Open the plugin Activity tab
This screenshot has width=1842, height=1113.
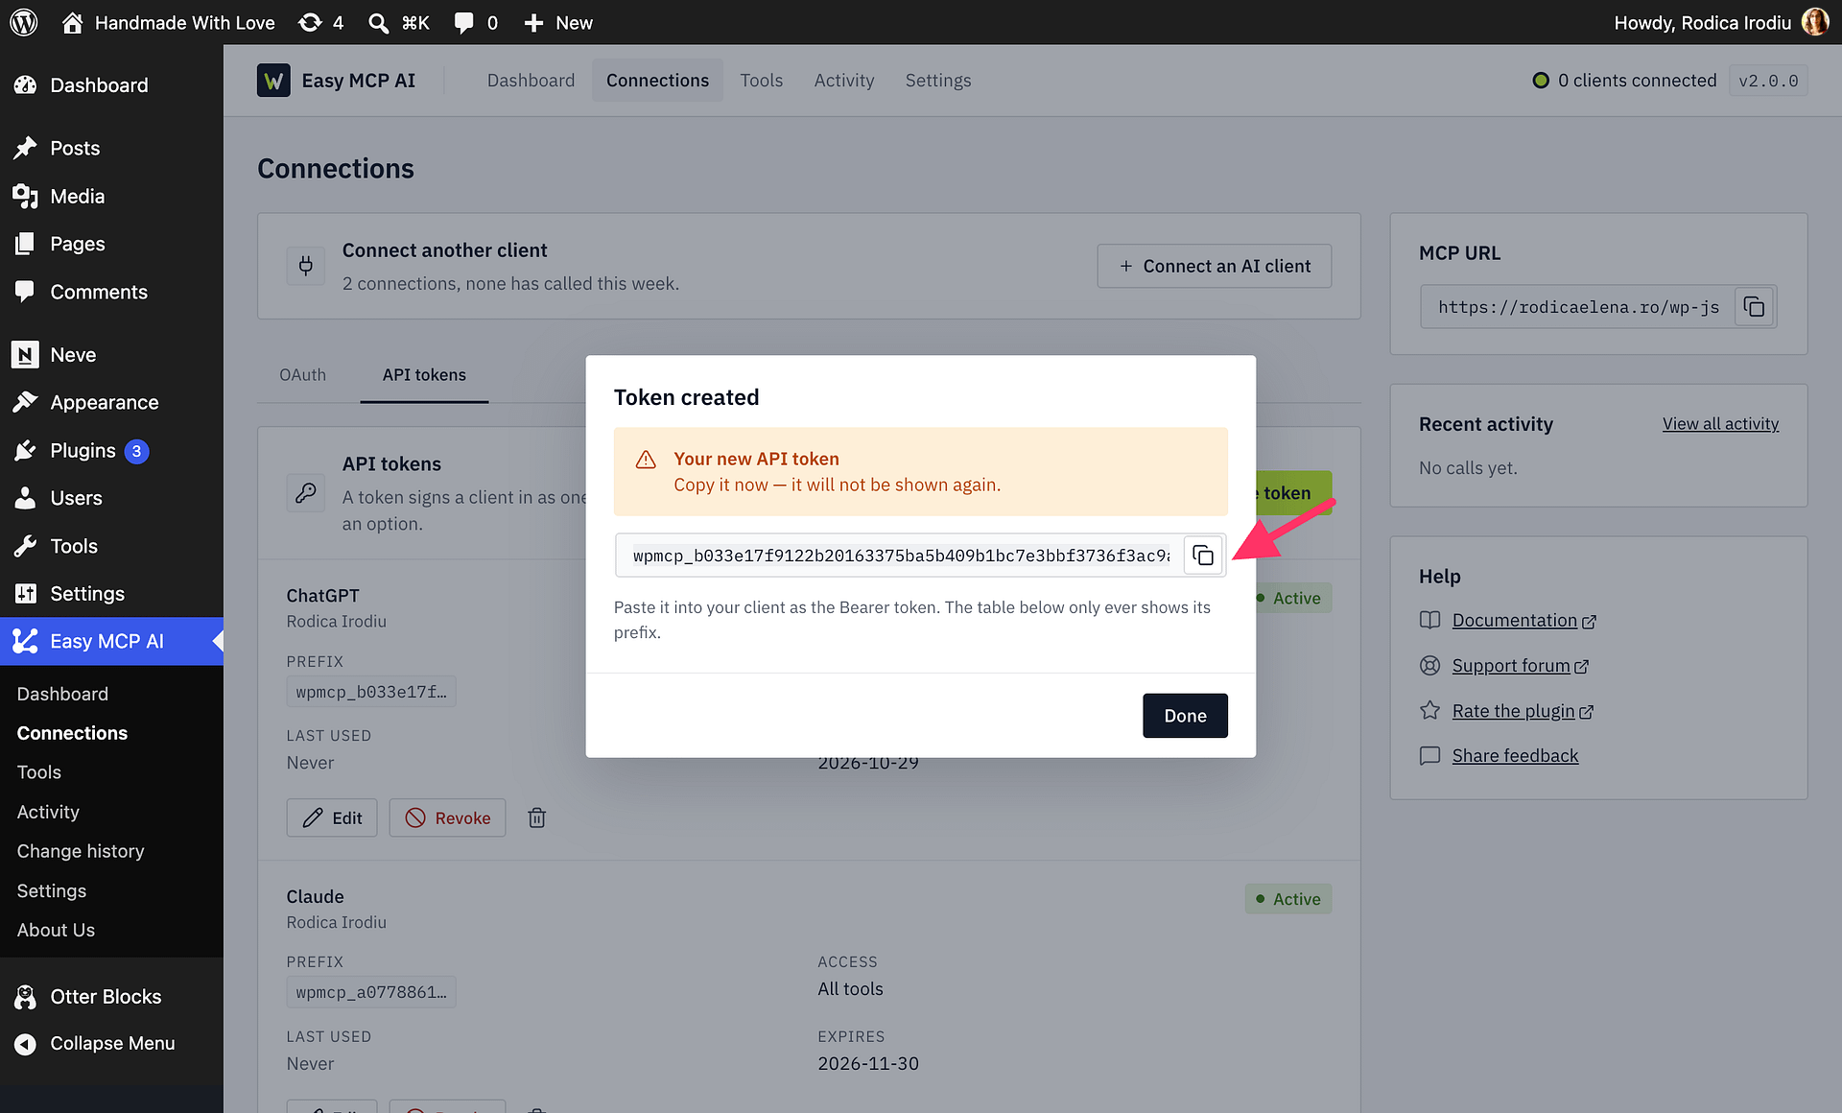click(844, 81)
